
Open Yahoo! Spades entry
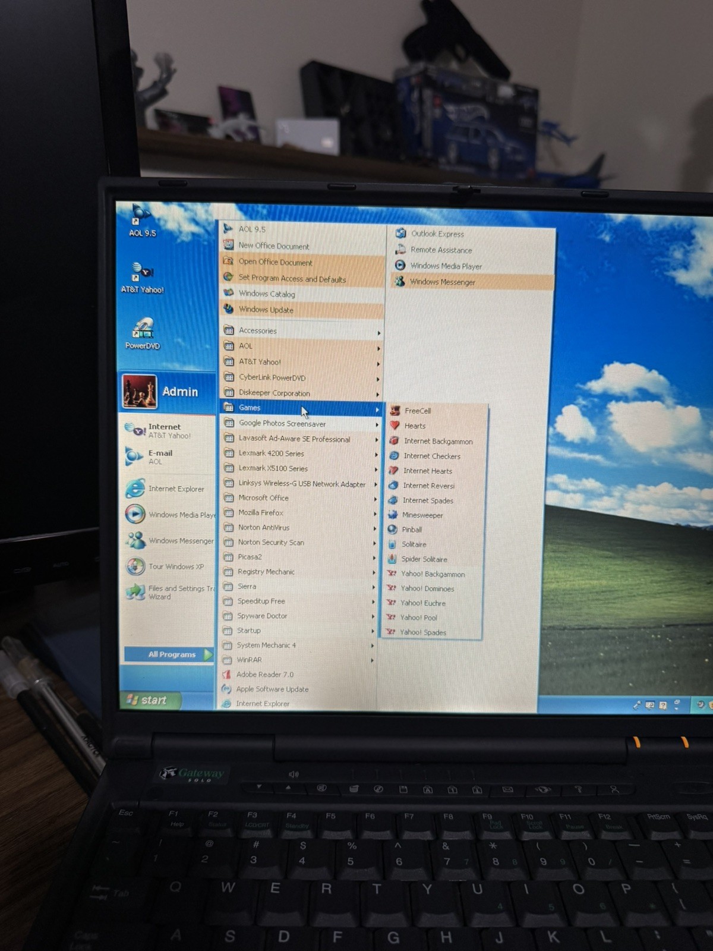coord(431,632)
